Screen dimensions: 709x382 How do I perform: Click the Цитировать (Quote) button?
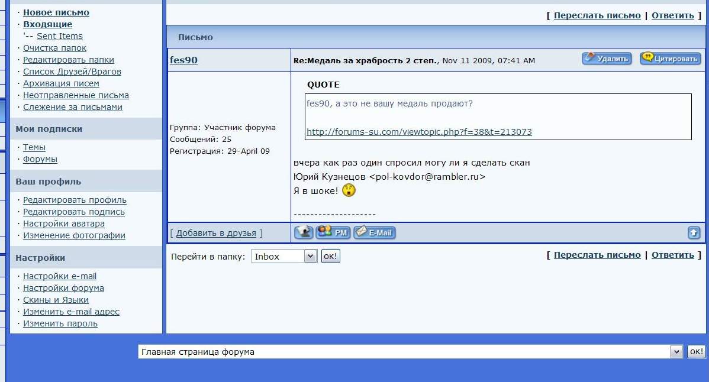click(x=670, y=59)
